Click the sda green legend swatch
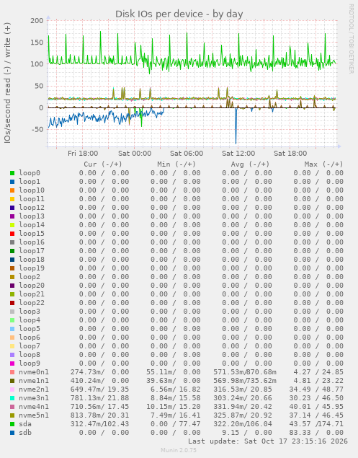 (x=12, y=424)
